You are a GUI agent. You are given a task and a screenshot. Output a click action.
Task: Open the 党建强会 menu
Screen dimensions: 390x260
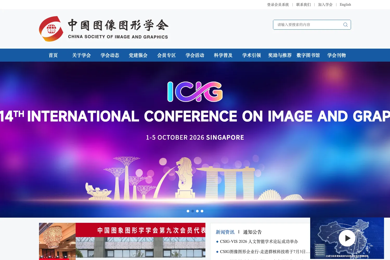point(138,55)
